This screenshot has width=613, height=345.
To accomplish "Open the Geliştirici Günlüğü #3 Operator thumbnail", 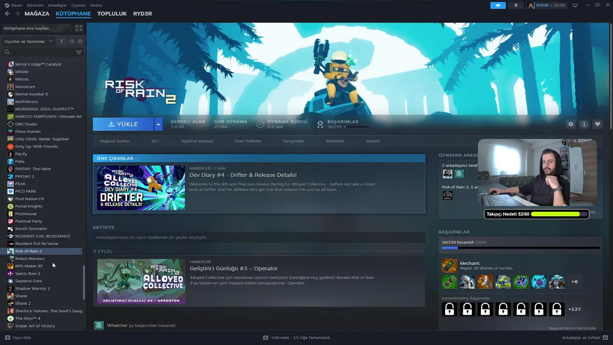I will click(141, 281).
